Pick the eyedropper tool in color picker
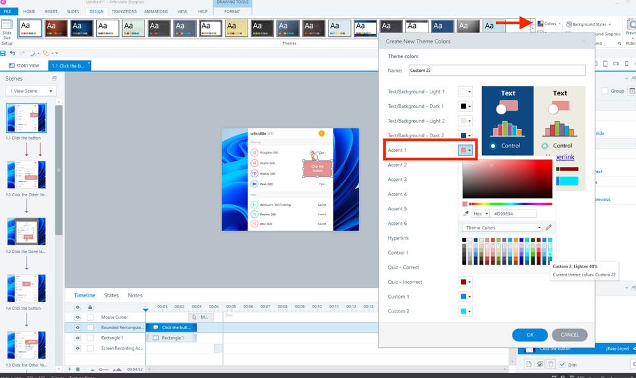The image size is (636, 378). coord(466,214)
